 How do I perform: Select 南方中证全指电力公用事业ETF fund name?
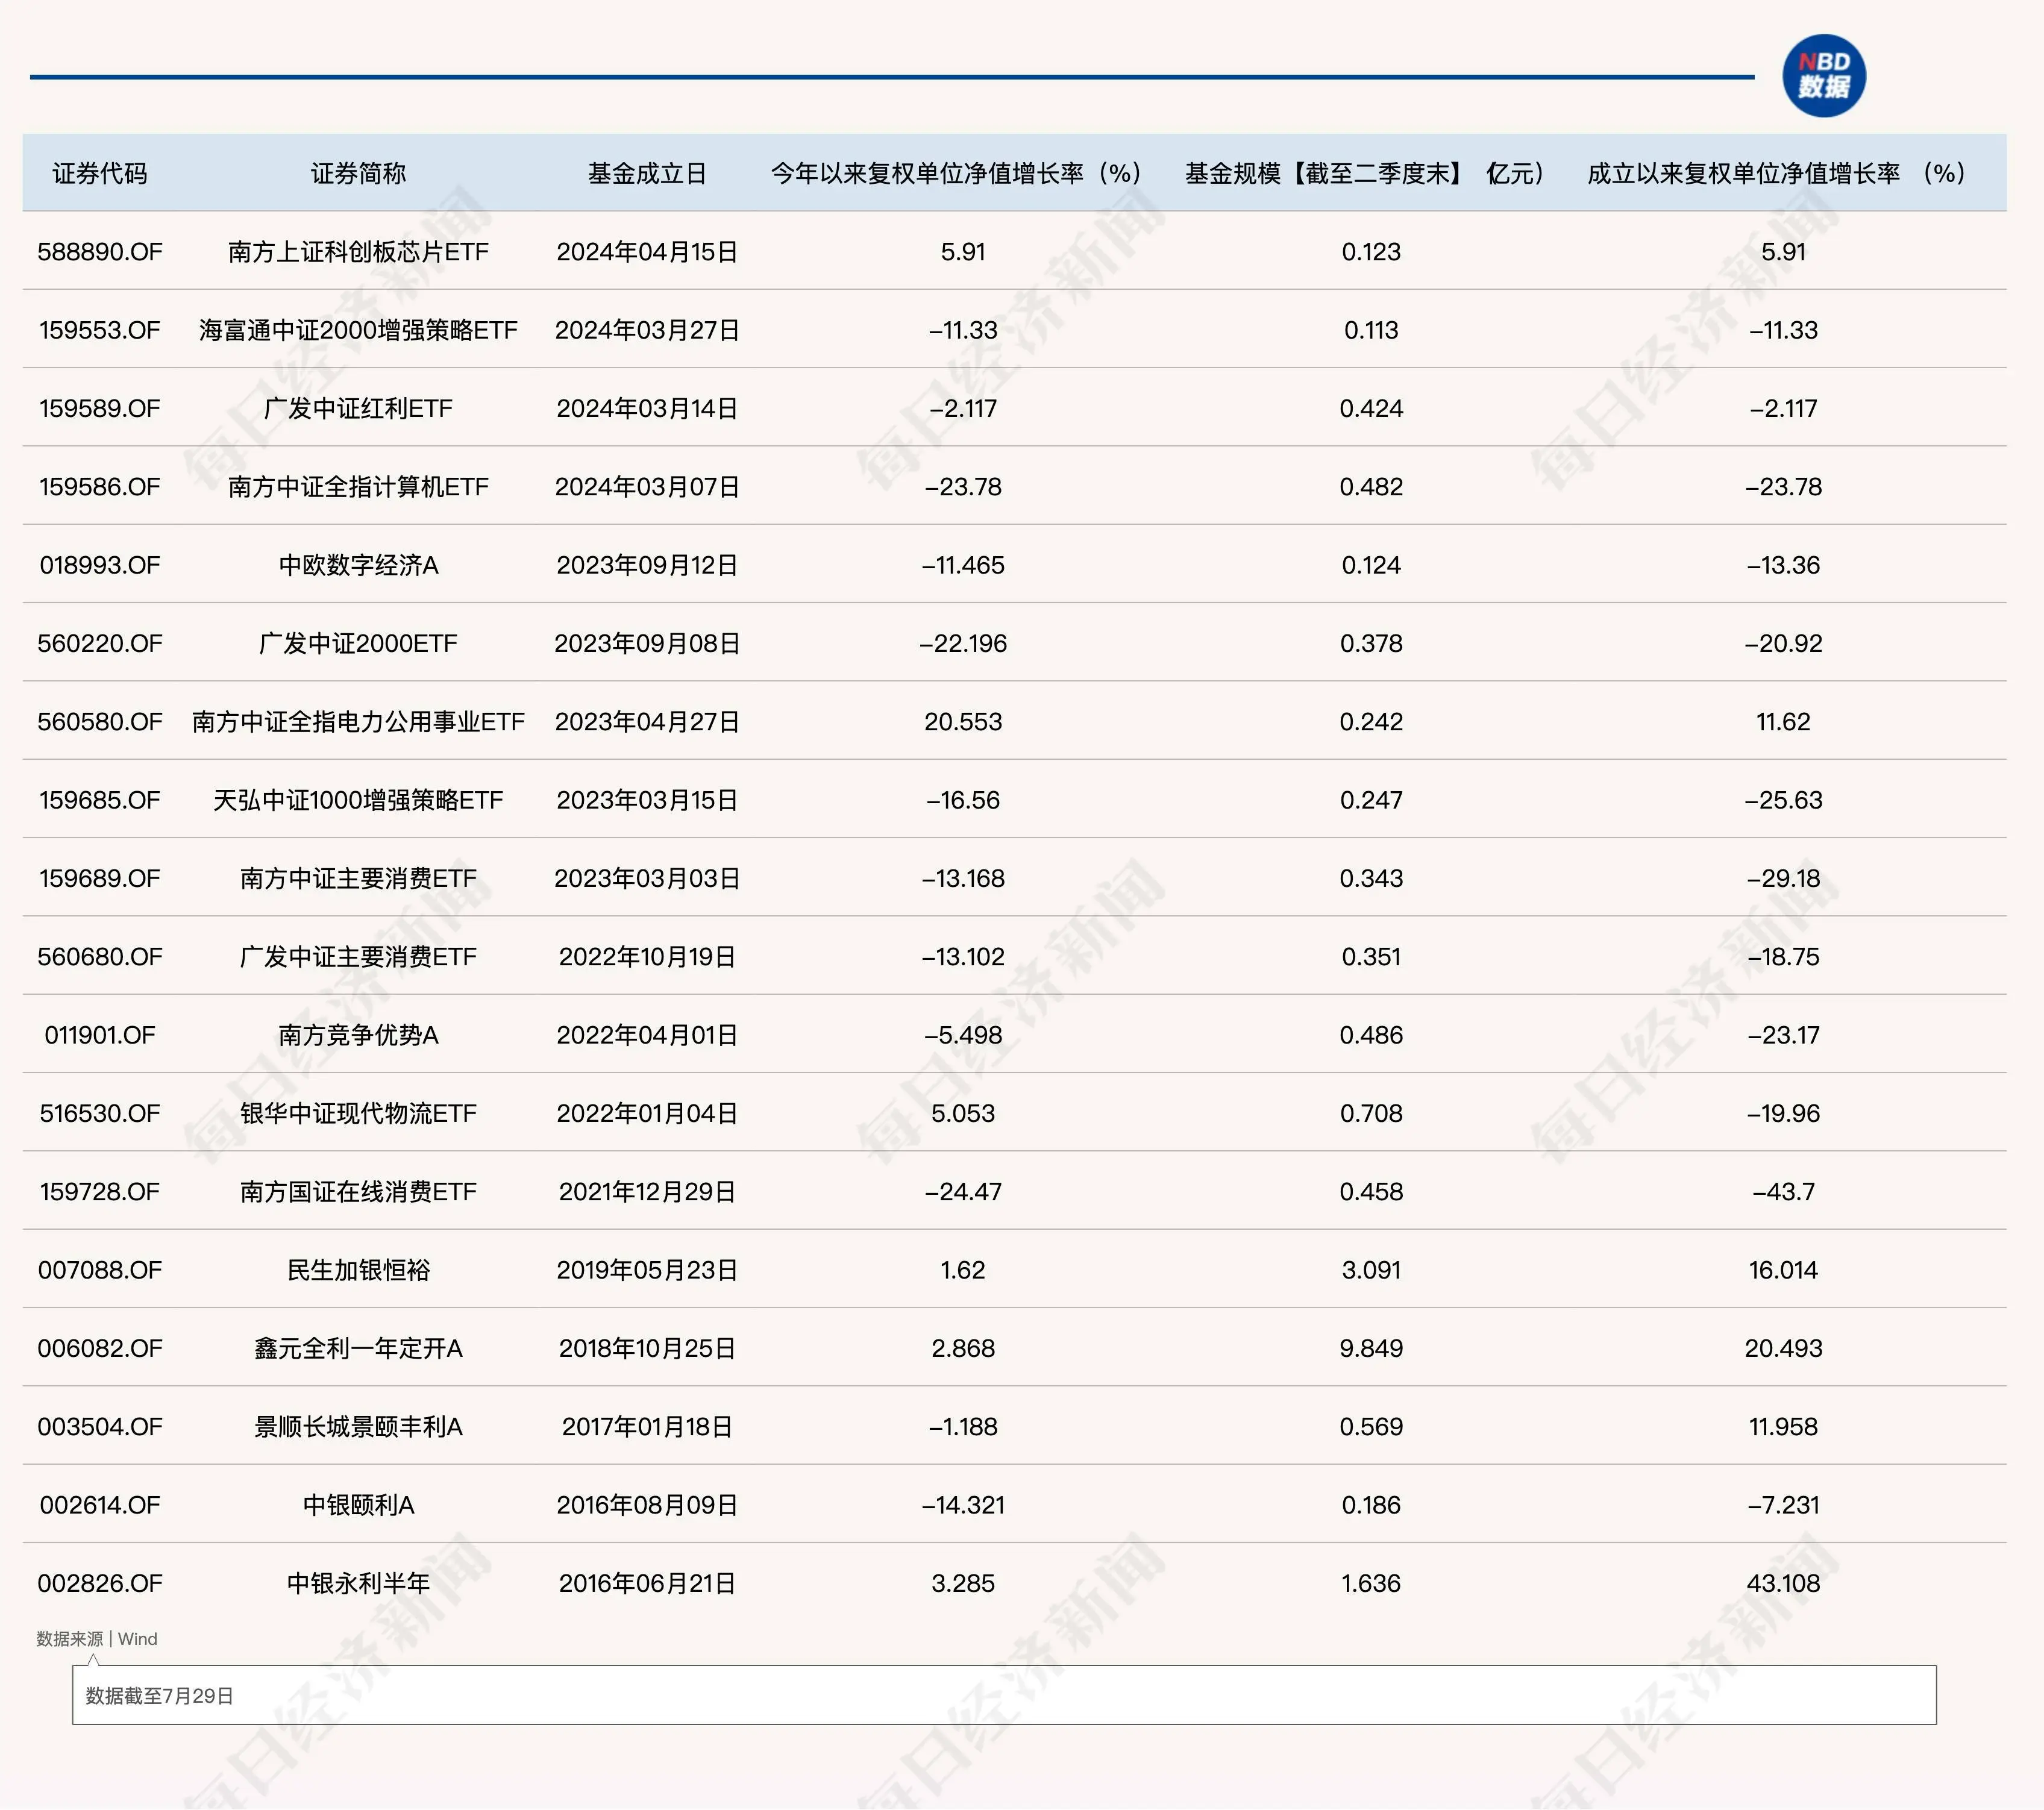point(358,722)
